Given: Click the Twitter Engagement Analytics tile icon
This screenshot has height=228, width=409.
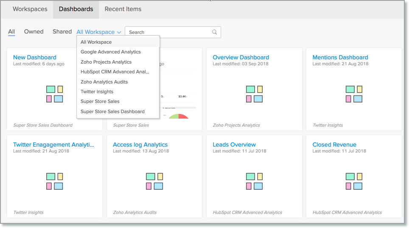Looking at the screenshot, I should tap(55, 181).
